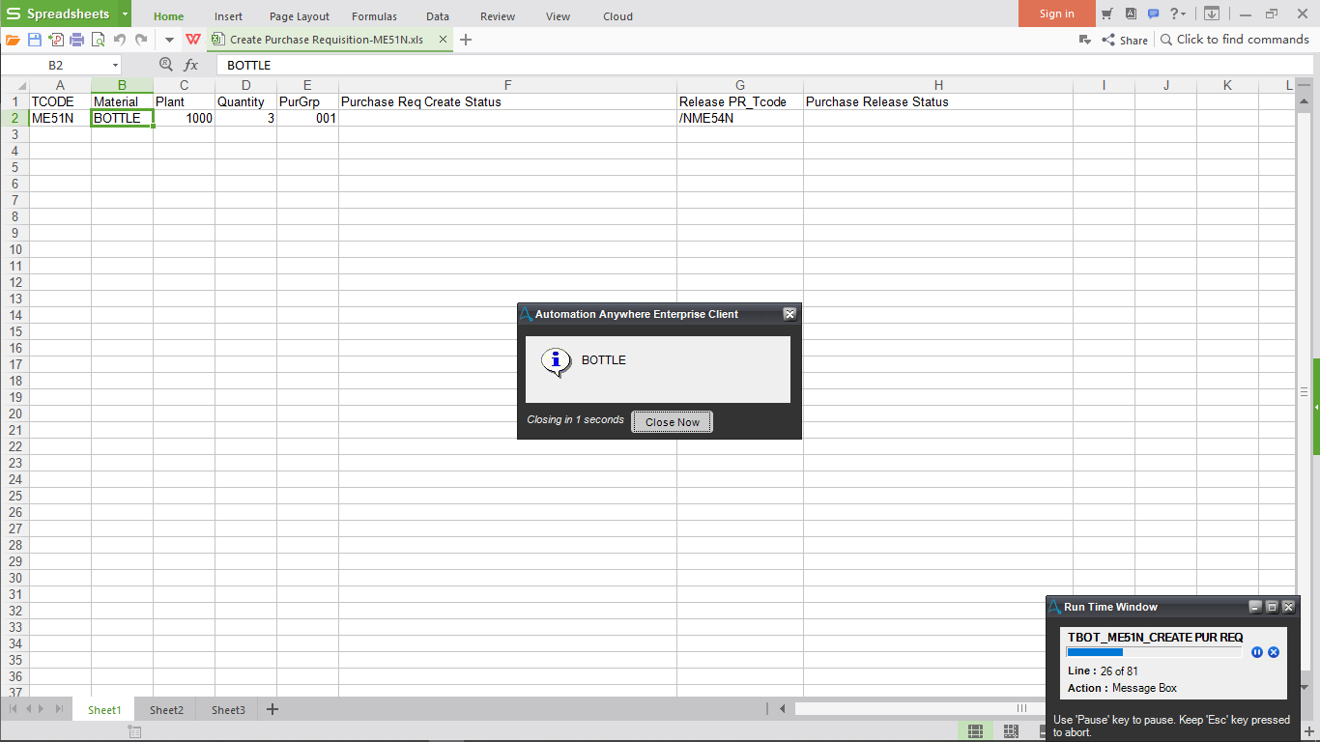Viewport: 1320px width, 742px height.
Task: Click the fx insert function icon
Action: point(191,65)
